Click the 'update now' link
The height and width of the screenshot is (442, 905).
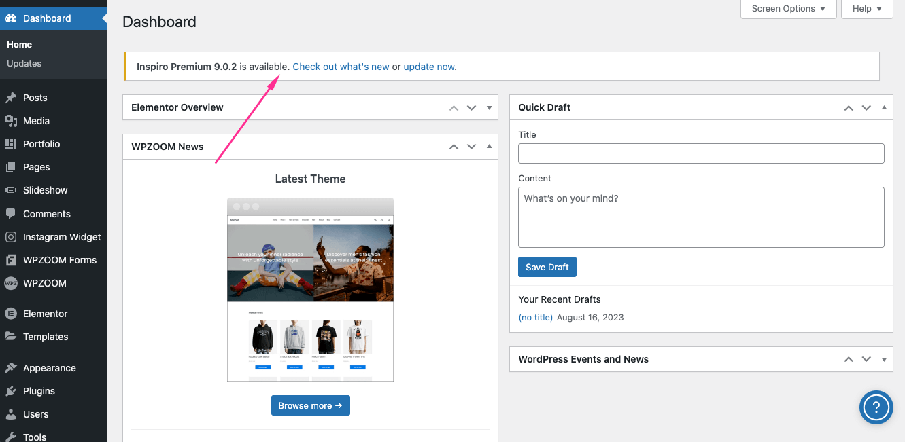429,67
